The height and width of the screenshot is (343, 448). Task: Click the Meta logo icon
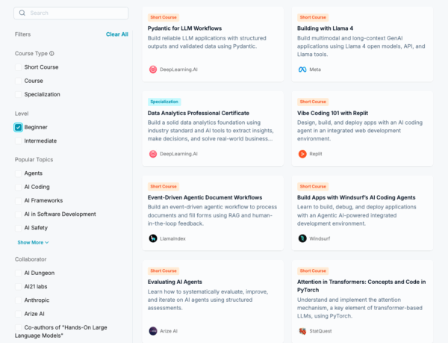[x=302, y=69]
